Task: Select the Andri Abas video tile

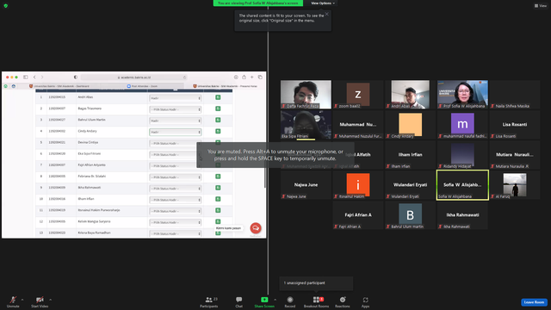Action: tap(410, 94)
